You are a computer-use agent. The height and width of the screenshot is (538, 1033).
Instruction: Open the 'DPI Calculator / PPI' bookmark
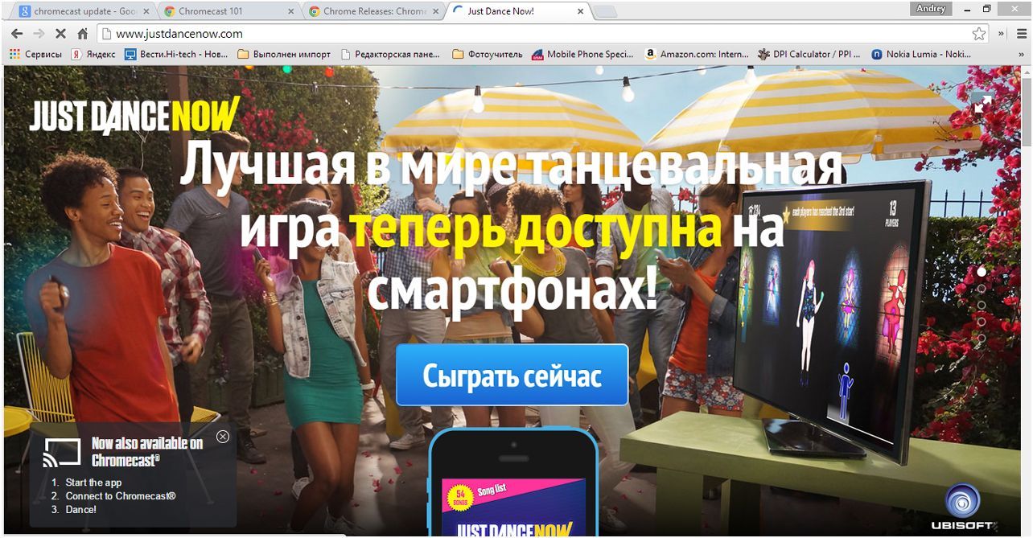tap(809, 54)
